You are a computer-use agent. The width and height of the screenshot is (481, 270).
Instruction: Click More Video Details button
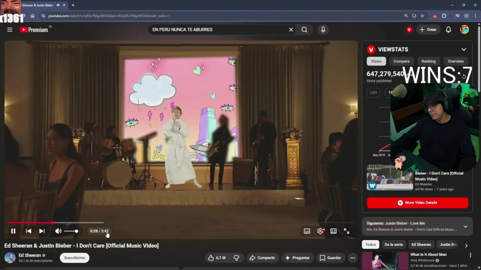tap(417, 202)
